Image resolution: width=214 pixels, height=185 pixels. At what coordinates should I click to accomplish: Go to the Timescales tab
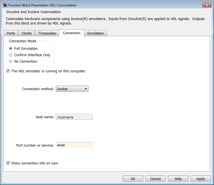click(x=47, y=33)
